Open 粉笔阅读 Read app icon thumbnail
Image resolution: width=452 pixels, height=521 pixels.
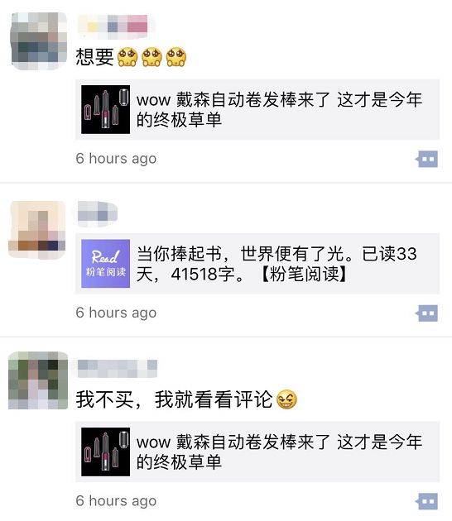click(106, 264)
